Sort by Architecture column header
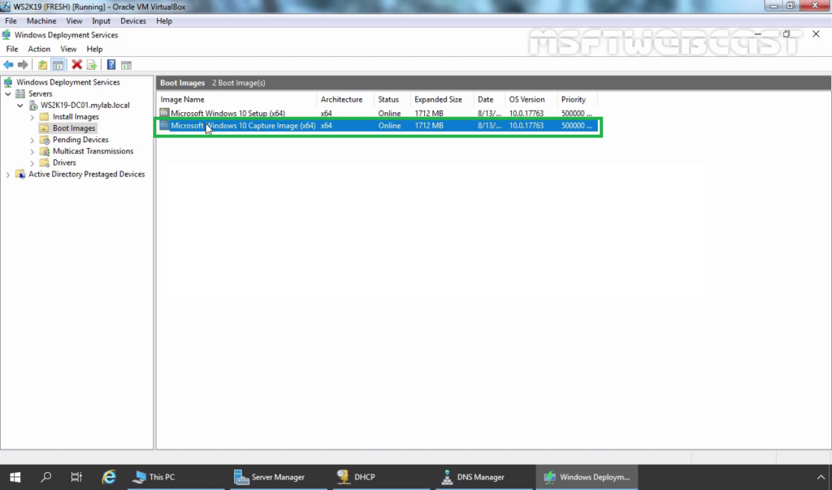 click(x=344, y=99)
